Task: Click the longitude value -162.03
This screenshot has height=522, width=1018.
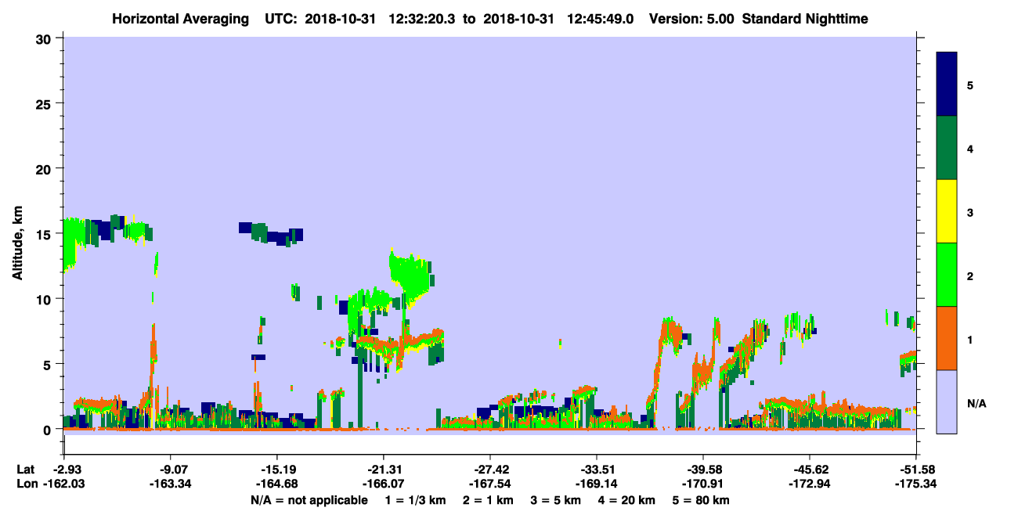Action: tap(64, 484)
